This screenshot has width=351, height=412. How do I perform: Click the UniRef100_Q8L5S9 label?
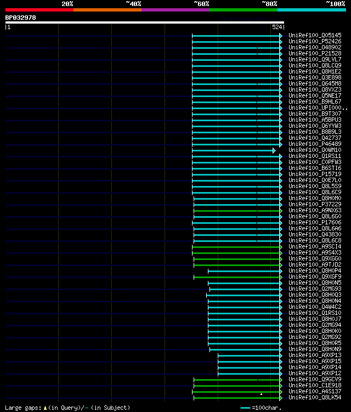(x=315, y=187)
